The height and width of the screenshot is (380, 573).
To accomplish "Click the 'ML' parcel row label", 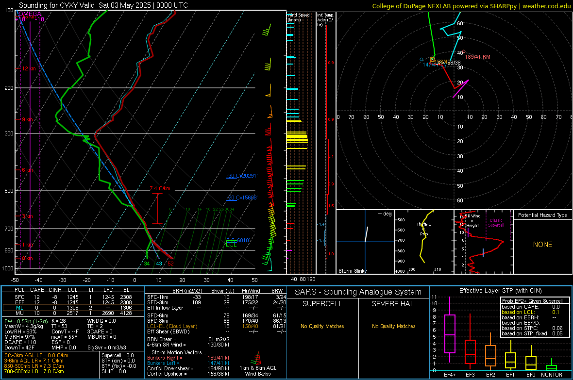I will click(x=19, y=308).
